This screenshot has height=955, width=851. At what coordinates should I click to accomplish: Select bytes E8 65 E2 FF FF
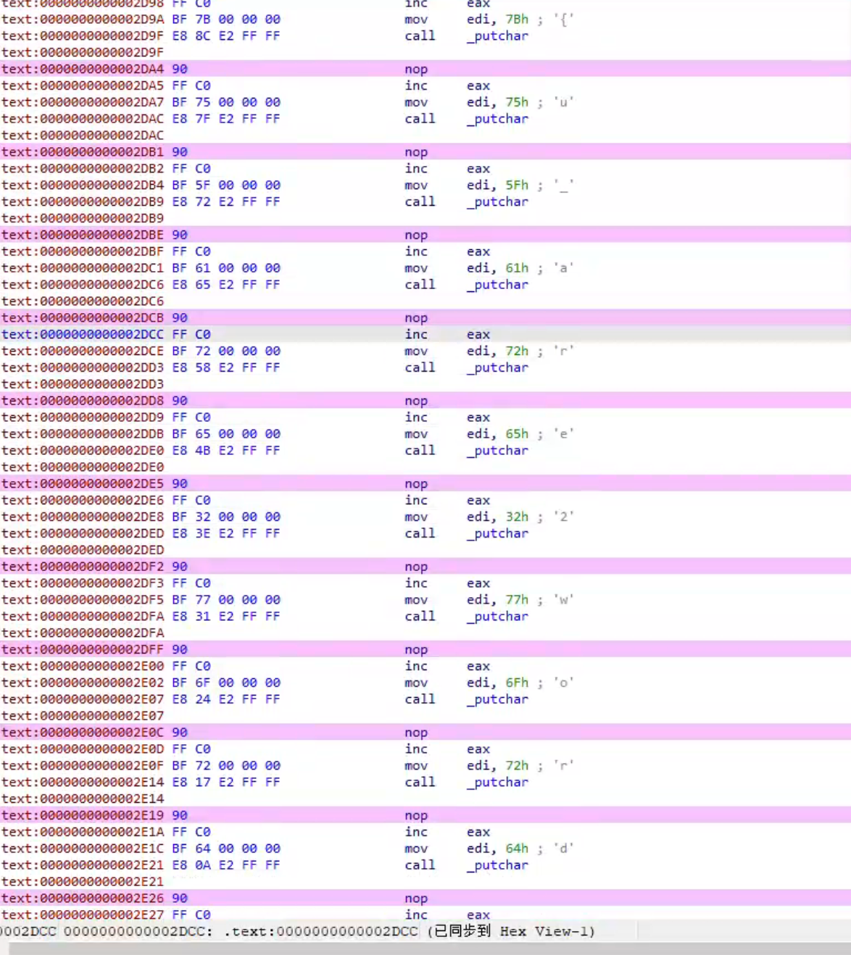coord(225,285)
